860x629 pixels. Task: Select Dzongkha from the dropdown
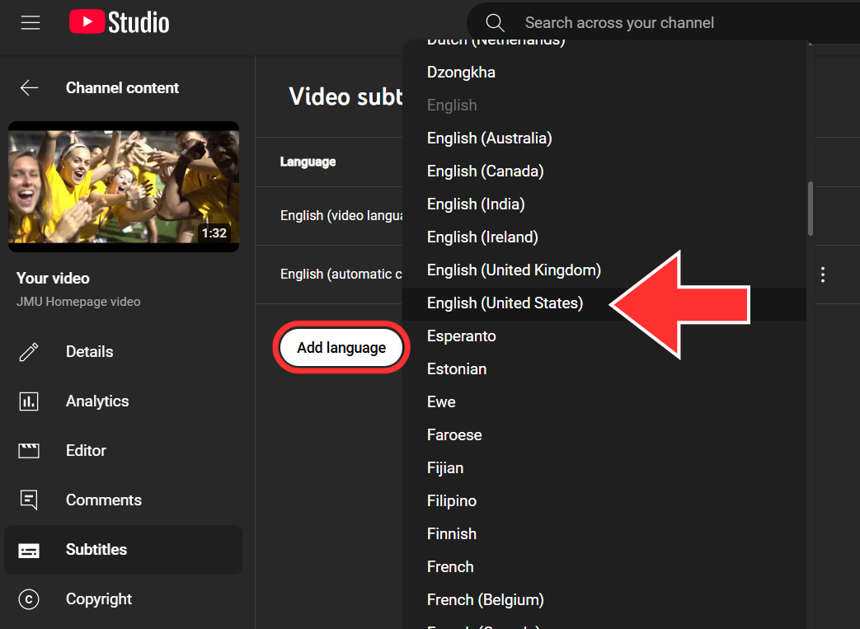pyautogui.click(x=461, y=73)
